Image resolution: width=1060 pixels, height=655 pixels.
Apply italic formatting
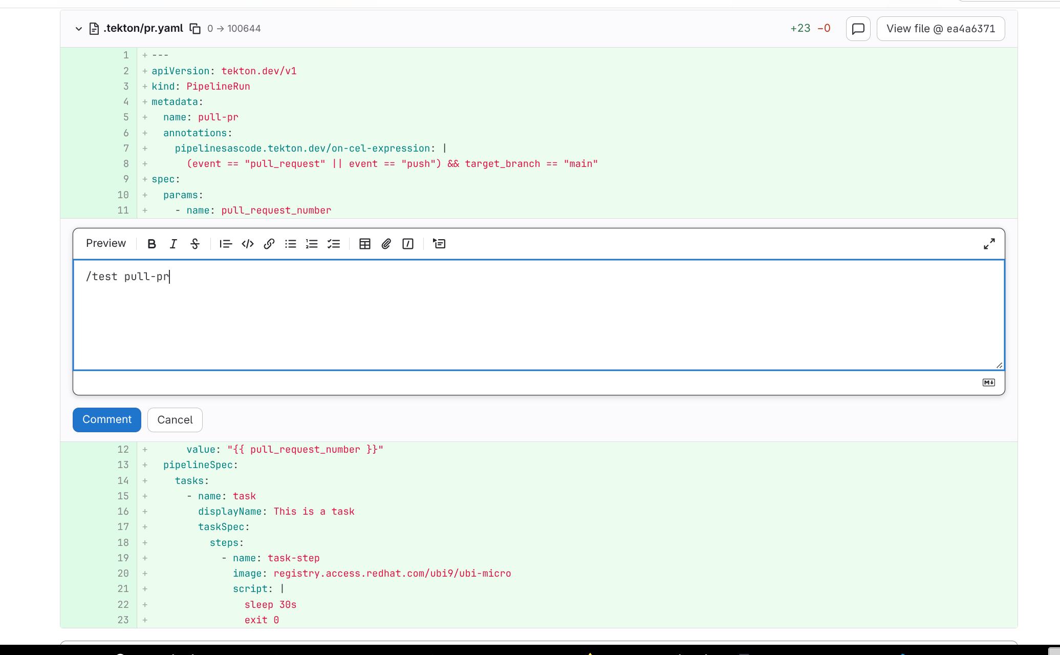pos(173,244)
